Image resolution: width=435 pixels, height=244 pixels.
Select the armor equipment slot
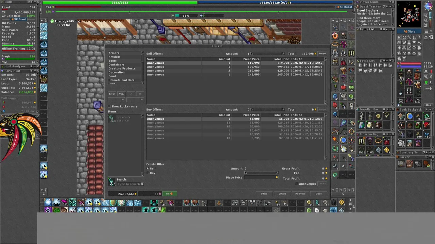pos(409,81)
